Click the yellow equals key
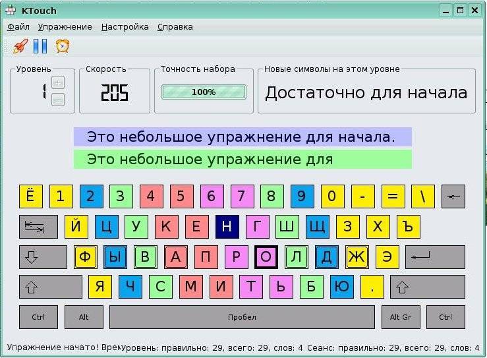Viewport: 487px width, 358px height. coord(393,196)
